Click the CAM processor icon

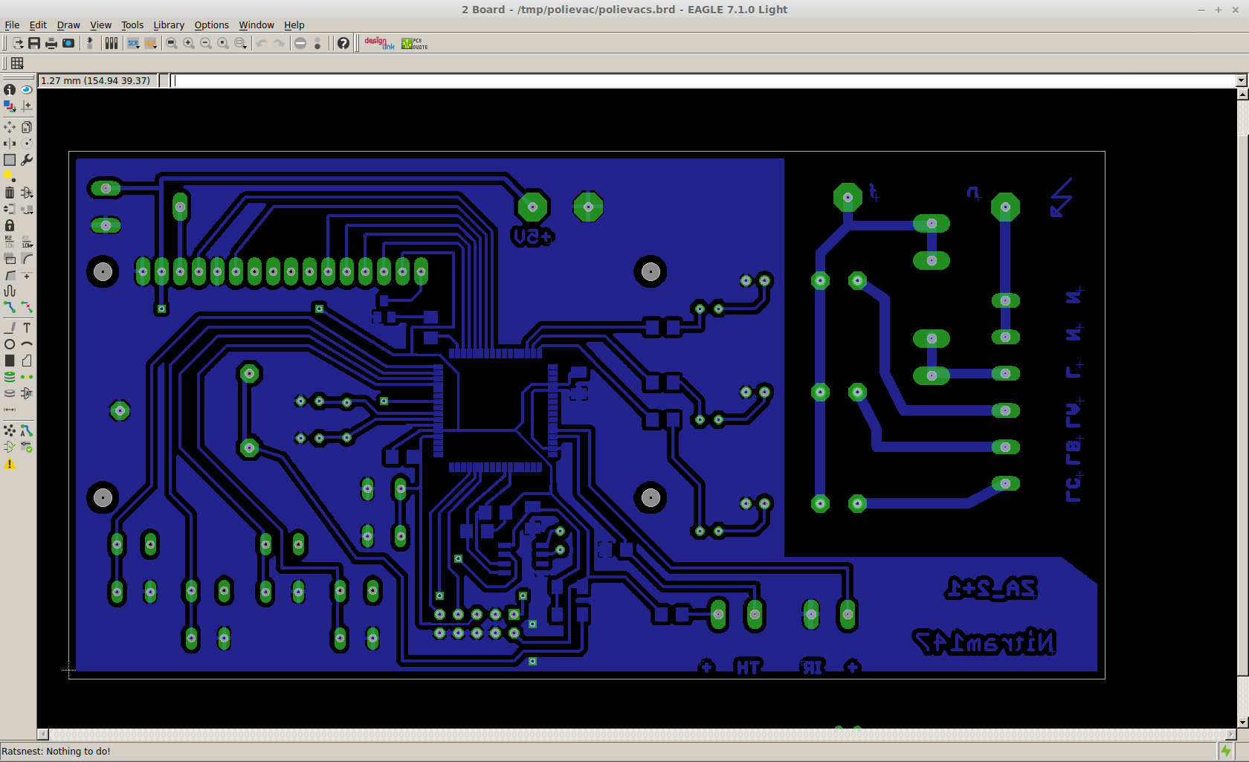68,43
